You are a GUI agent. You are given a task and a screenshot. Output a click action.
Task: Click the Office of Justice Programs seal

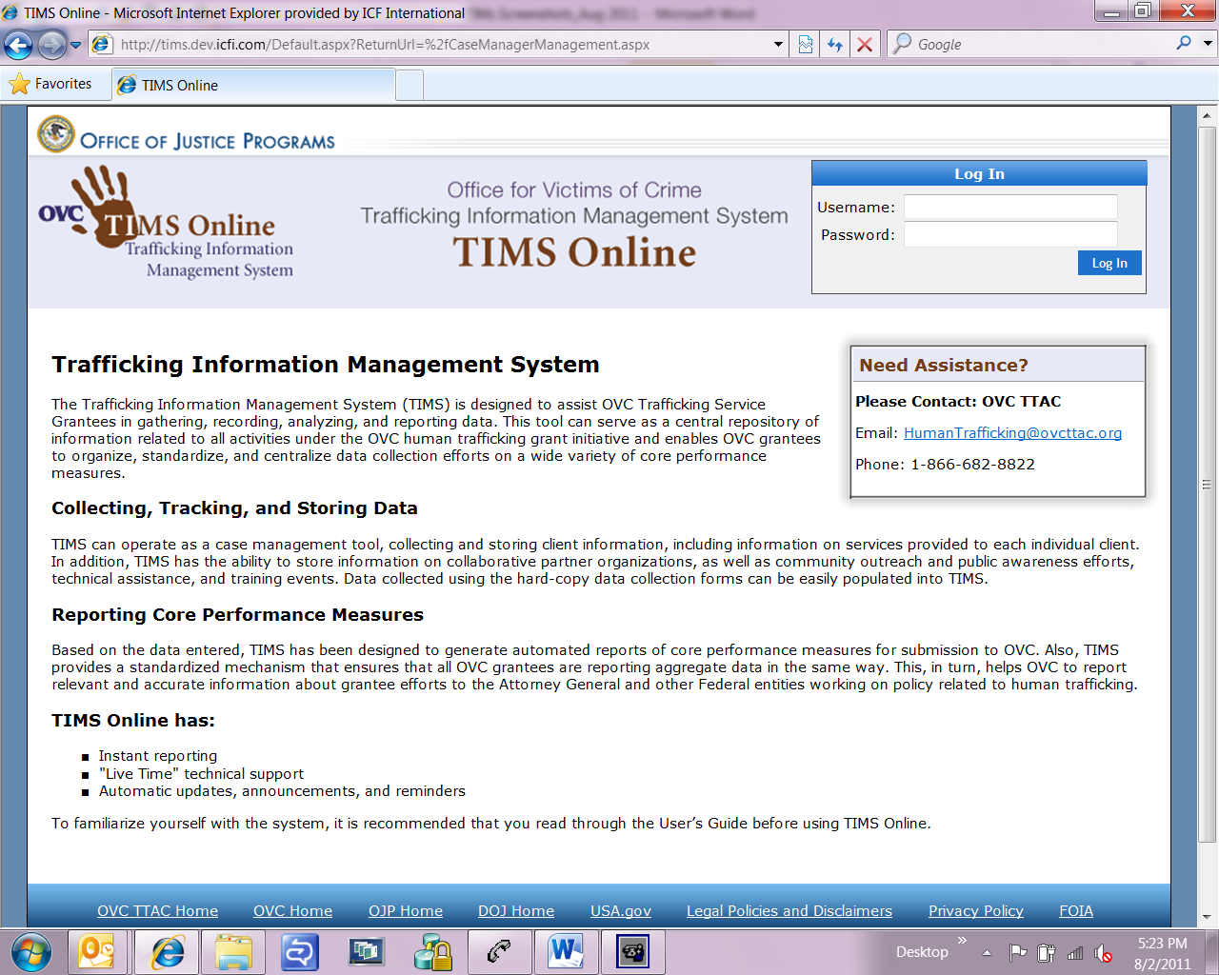[x=56, y=134]
